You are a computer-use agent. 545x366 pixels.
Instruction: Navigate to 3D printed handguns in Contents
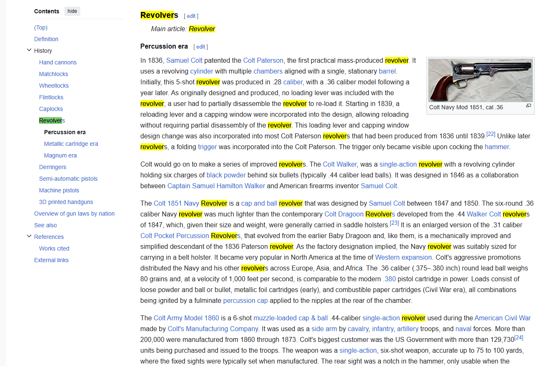66,202
